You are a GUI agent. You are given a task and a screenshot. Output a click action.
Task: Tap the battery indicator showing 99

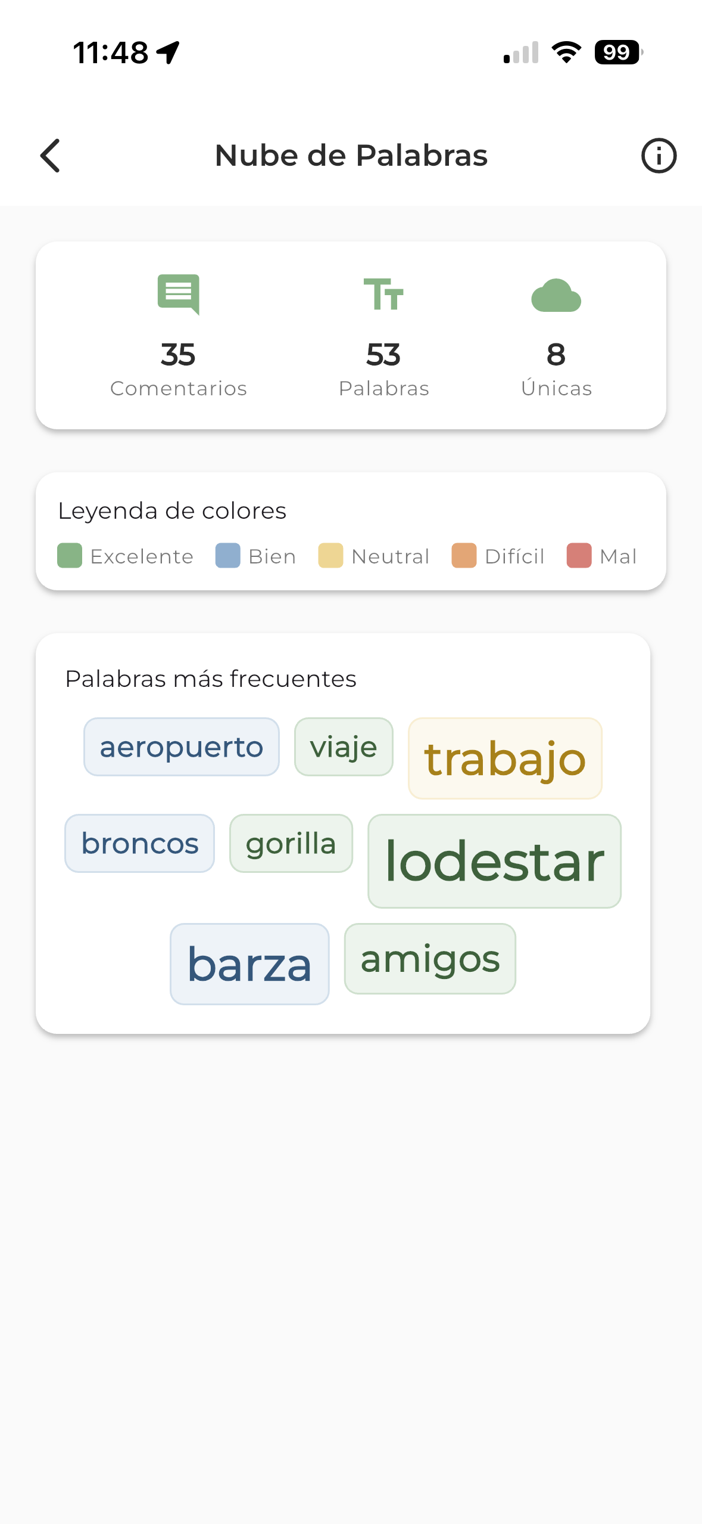[x=619, y=52]
